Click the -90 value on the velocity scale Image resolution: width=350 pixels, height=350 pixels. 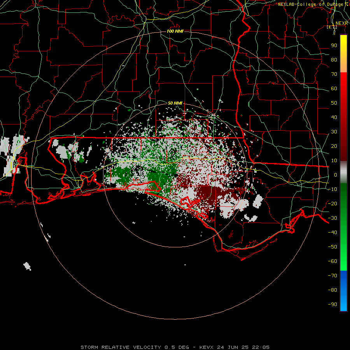point(332,304)
